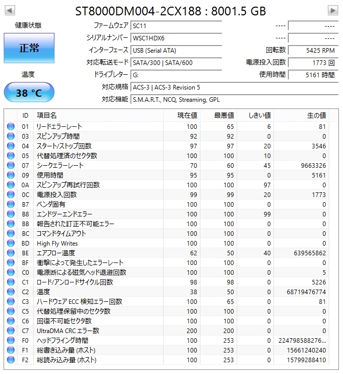This screenshot has width=343, height=374.
Task: Click status icon for エアフロー温度 row
Action: coord(11,253)
